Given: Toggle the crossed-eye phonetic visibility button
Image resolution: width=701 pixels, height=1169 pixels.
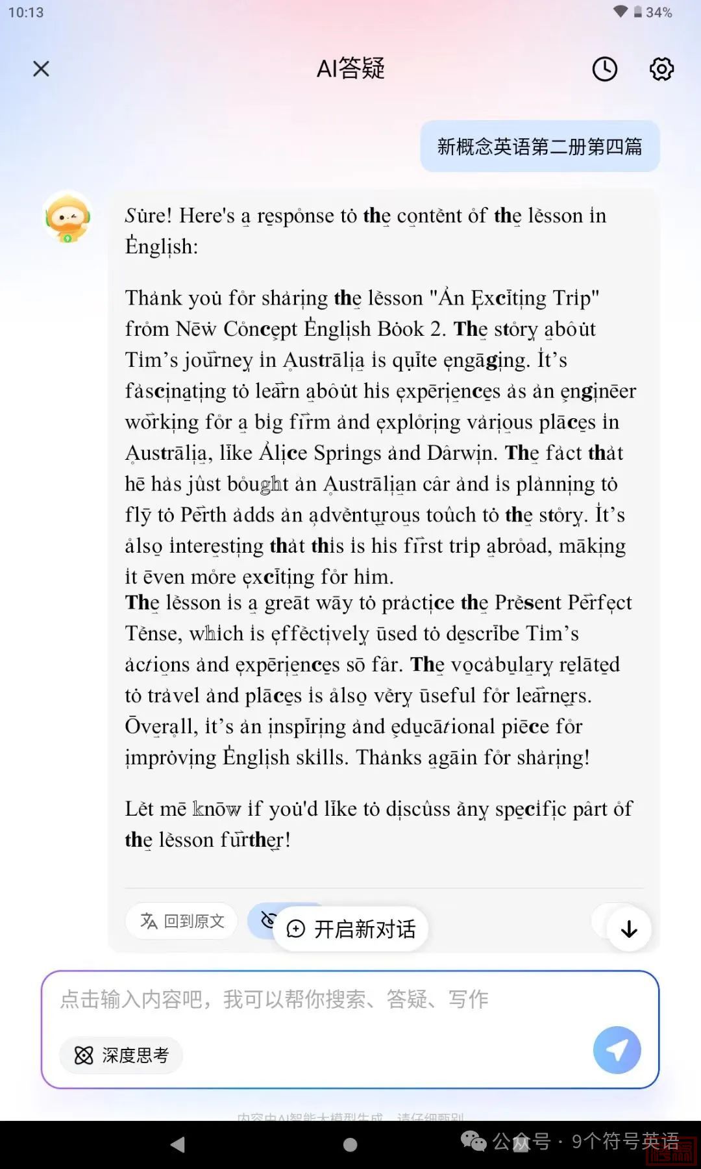Looking at the screenshot, I should [x=267, y=920].
